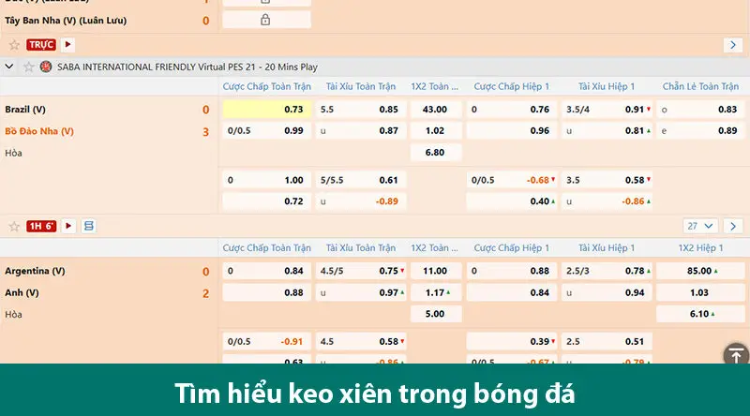
Task: Open match statistics icon beside 1H 6'
Action: 88,226
